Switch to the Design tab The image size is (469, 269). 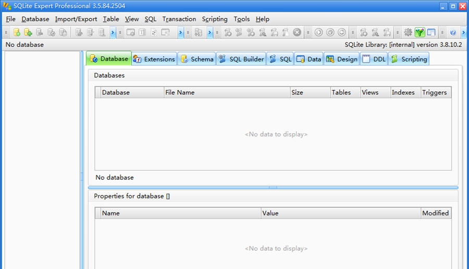342,59
